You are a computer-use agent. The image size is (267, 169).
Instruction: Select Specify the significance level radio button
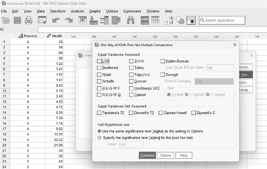(99, 138)
